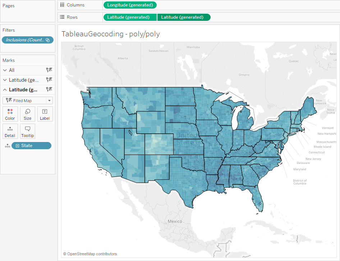Expand the first Latitude marks section
Screen dimensions: 340x261
[x=5, y=80]
